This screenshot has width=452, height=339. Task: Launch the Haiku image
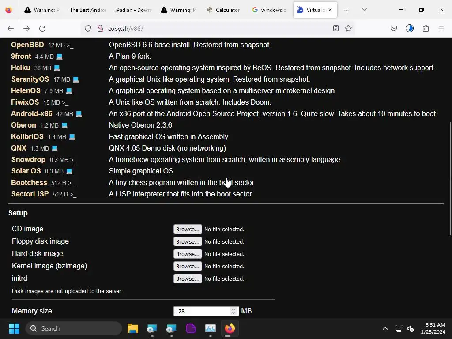[x=20, y=68]
